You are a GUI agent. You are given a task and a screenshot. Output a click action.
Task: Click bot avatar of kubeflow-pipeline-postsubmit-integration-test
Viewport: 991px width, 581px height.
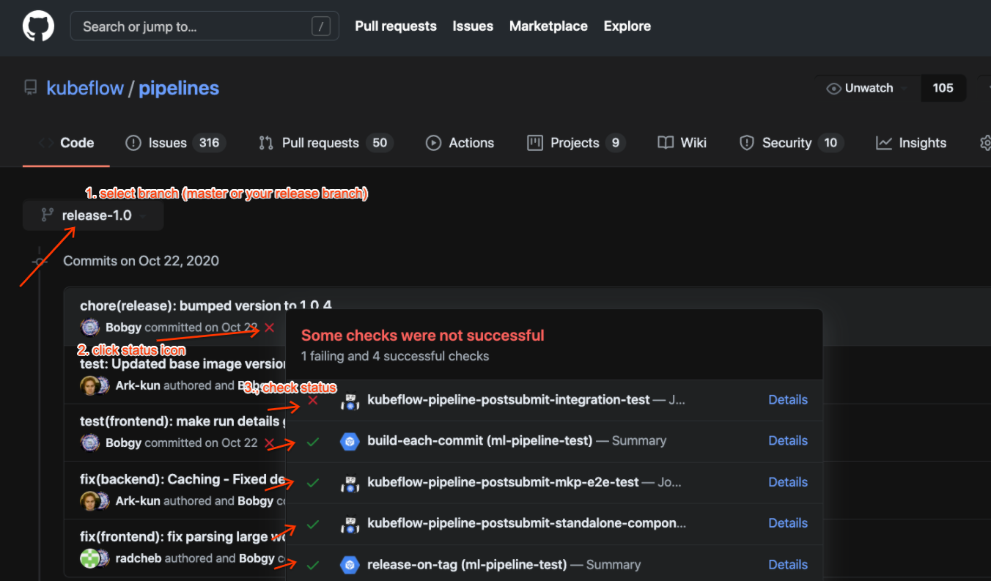click(350, 401)
